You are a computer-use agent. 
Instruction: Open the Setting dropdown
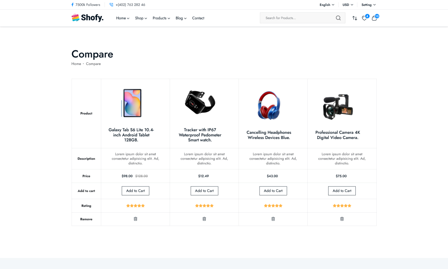tap(368, 4)
